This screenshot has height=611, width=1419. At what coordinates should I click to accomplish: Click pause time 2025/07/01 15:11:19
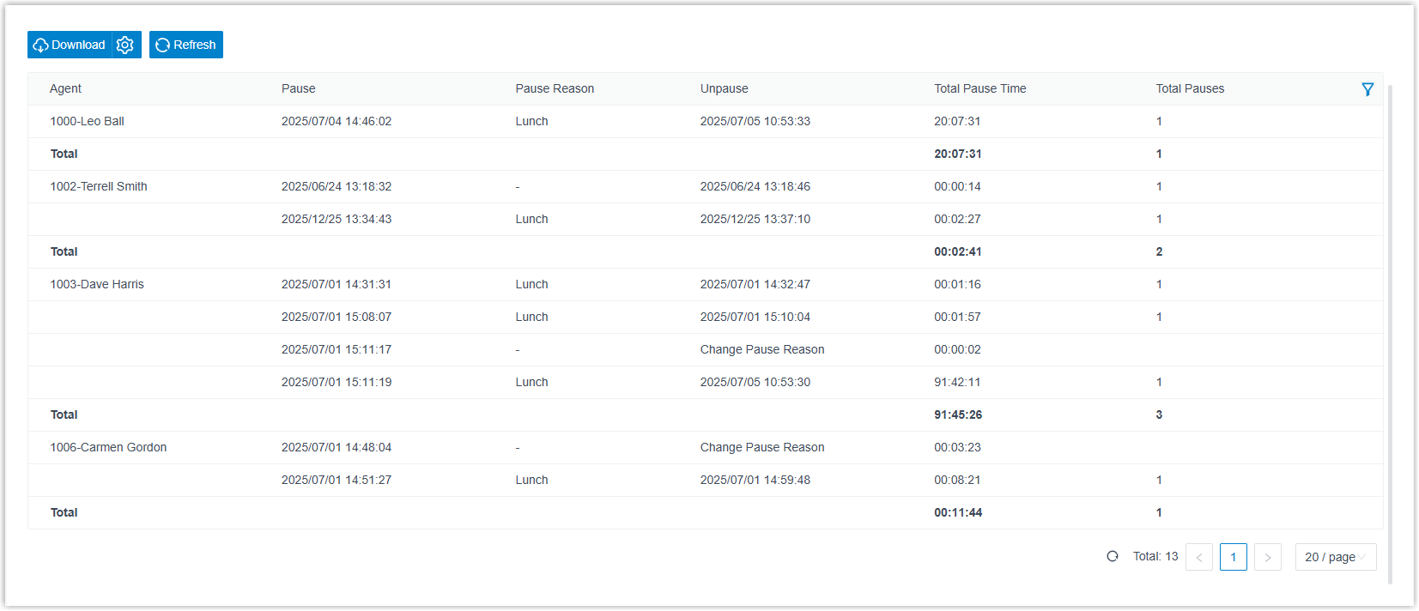(337, 382)
